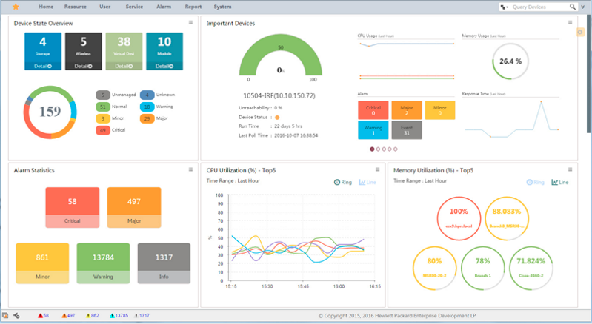Switch CPU Utilization chart to Ring view
The width and height of the screenshot is (592, 324).
click(343, 182)
